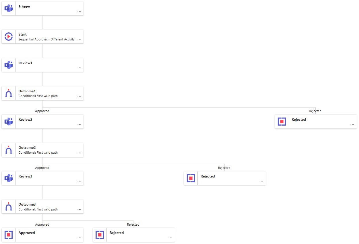This screenshot has width=359, height=244.
Task: Open ellipsis menu on Rejected node beside Review3
Action: point(261,181)
